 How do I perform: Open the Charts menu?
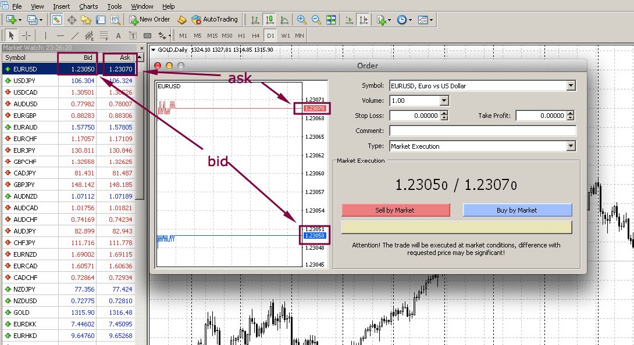[x=88, y=6]
